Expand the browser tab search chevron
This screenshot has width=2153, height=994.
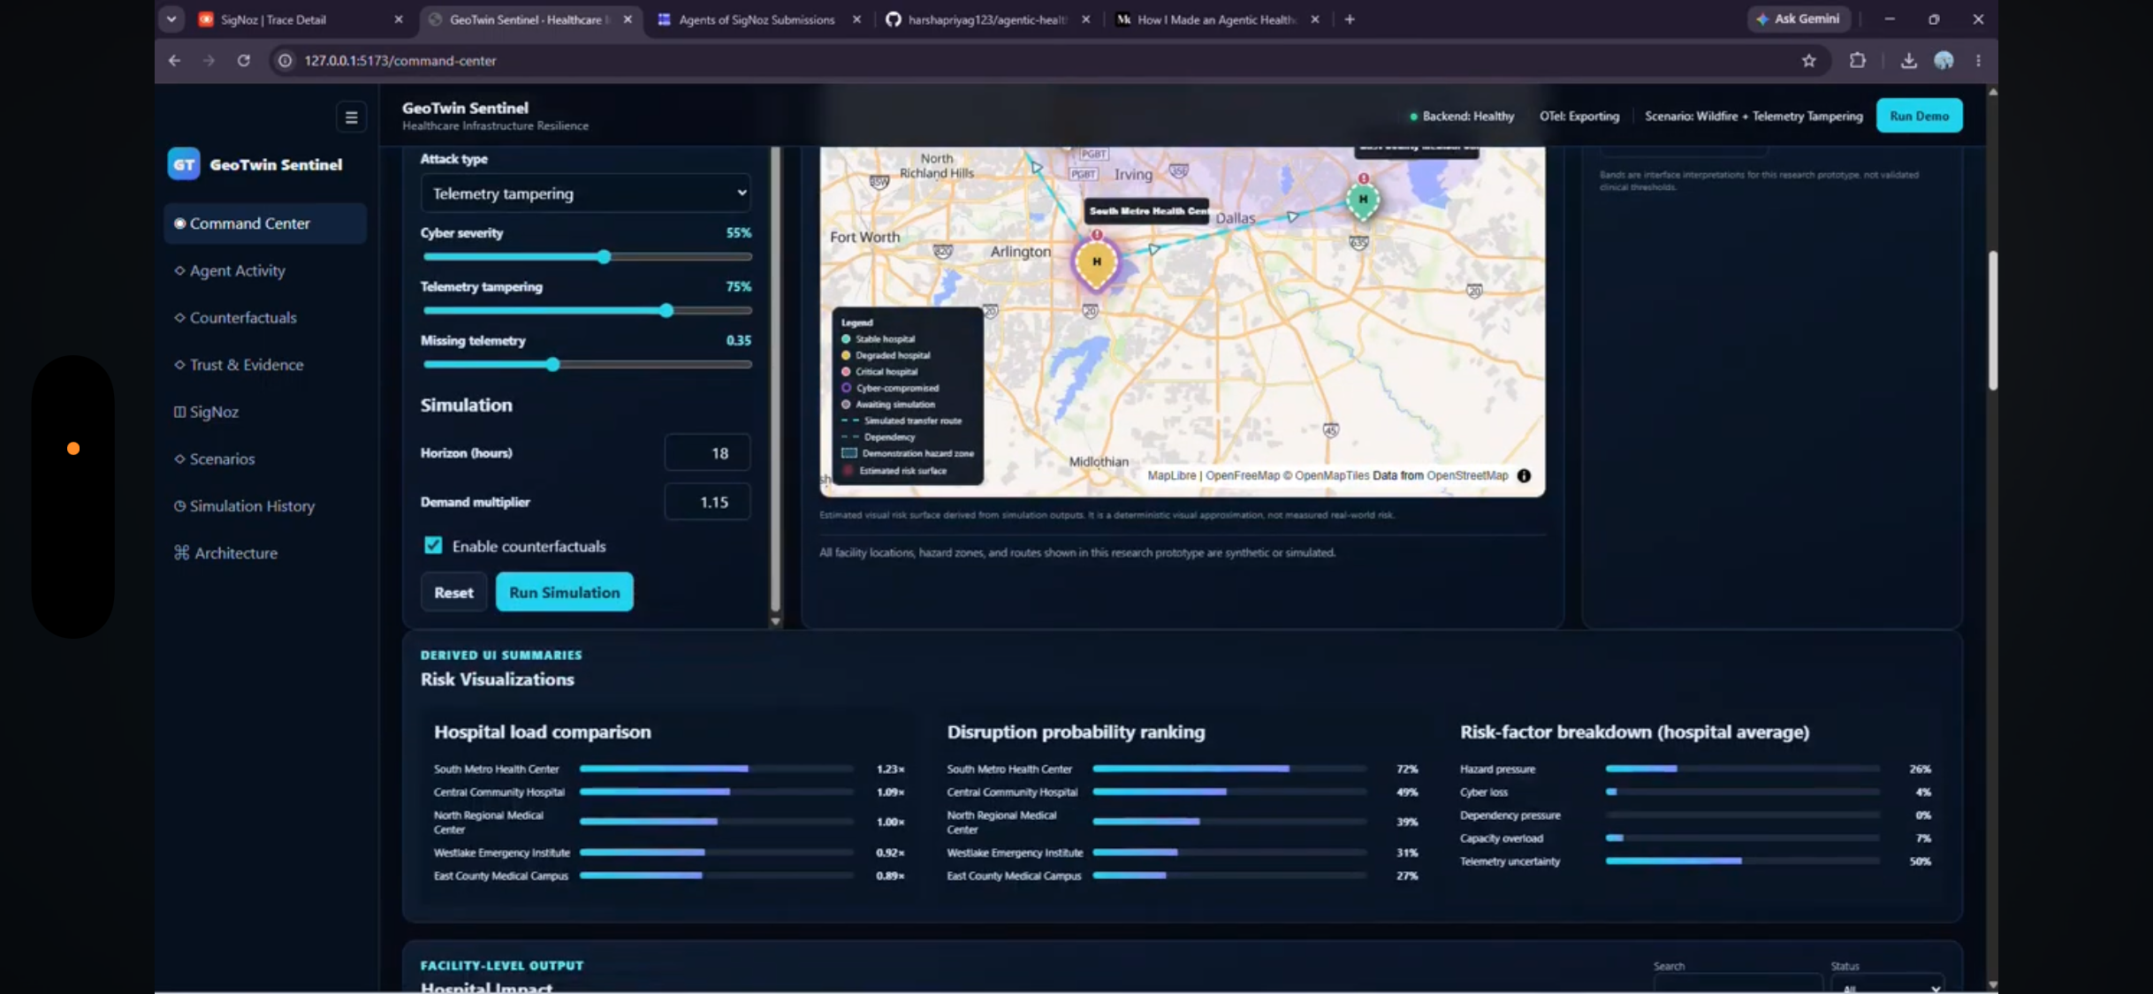coord(171,19)
